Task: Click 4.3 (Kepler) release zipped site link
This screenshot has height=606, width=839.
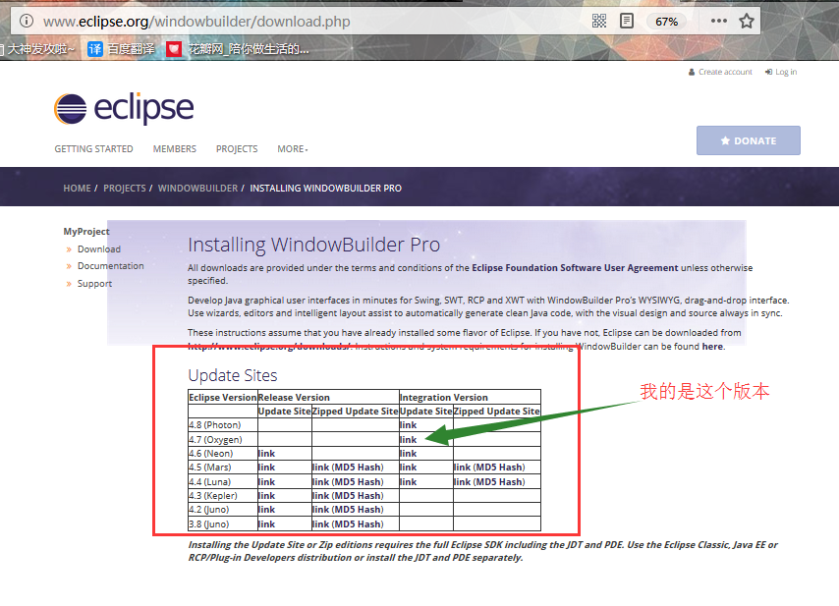Action: (320, 496)
